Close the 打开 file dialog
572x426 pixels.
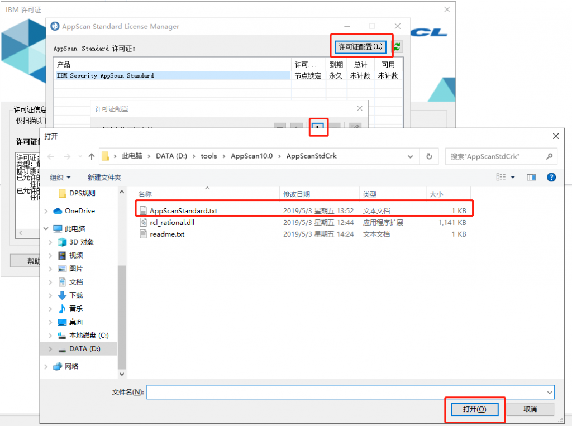pos(556,136)
